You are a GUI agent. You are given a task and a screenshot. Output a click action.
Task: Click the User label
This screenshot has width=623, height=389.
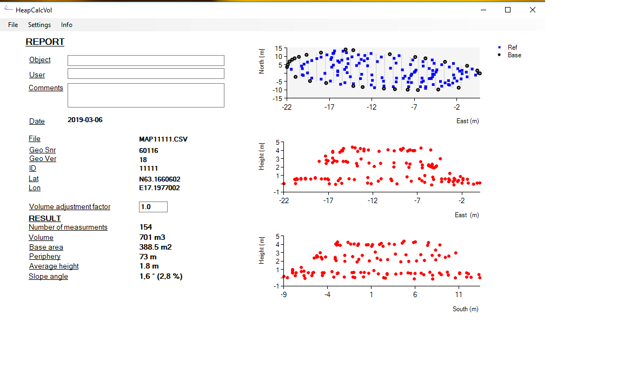tap(37, 75)
